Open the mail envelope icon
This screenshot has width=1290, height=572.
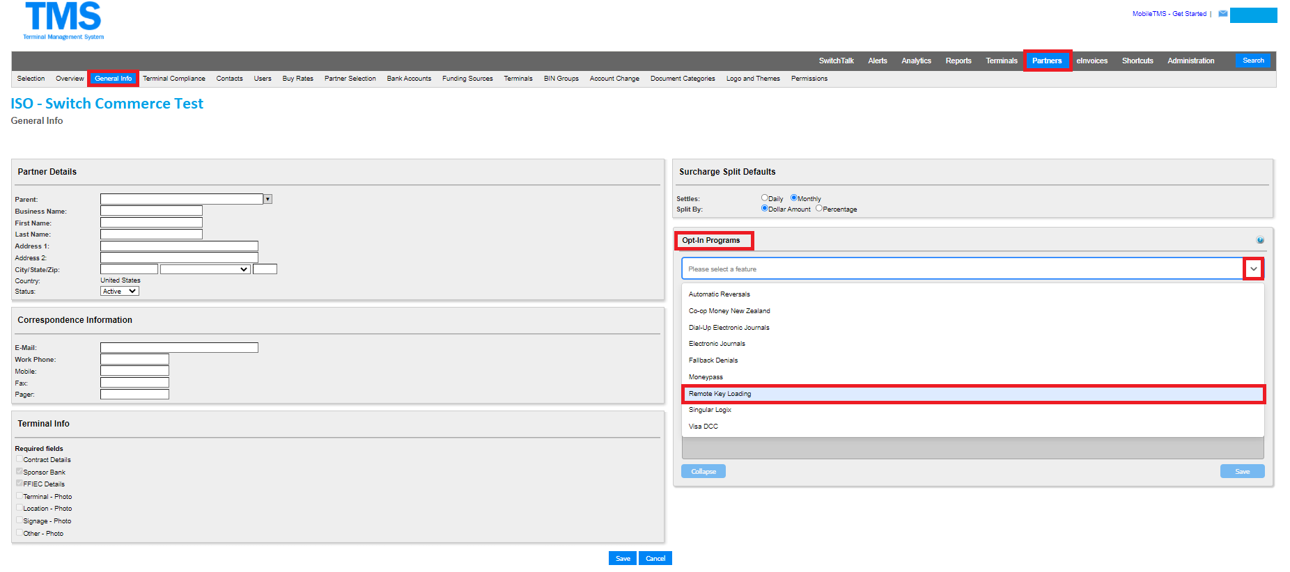point(1222,13)
